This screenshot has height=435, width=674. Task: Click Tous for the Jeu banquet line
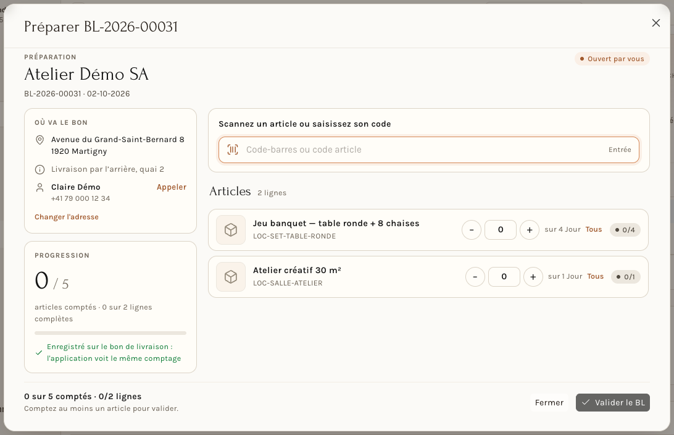[594, 229]
